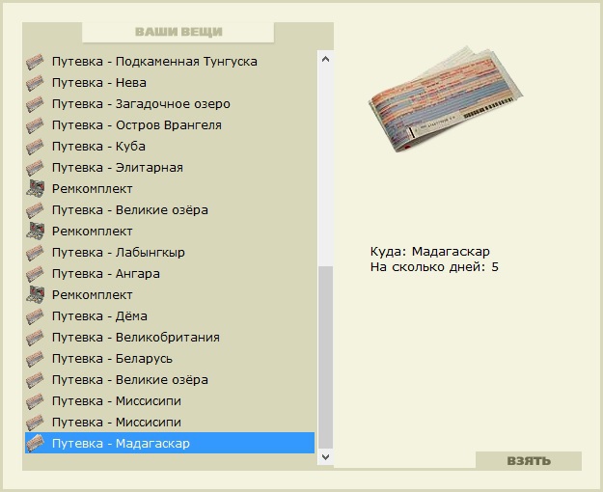Select the row 'Путевка - Элитарная'
Image resolution: width=603 pixels, height=492 pixels.
[170, 168]
